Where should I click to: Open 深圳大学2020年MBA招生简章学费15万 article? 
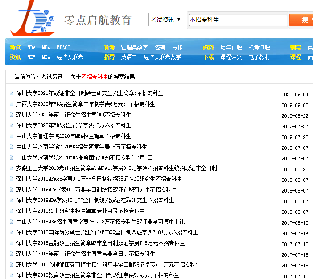click(74, 126)
